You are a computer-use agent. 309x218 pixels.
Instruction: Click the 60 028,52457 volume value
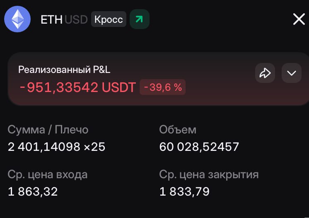(199, 147)
